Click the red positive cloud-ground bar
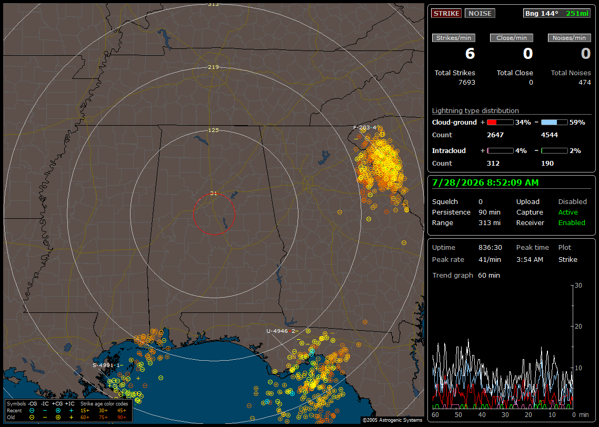Screen dimensions: 599x427 500,123
